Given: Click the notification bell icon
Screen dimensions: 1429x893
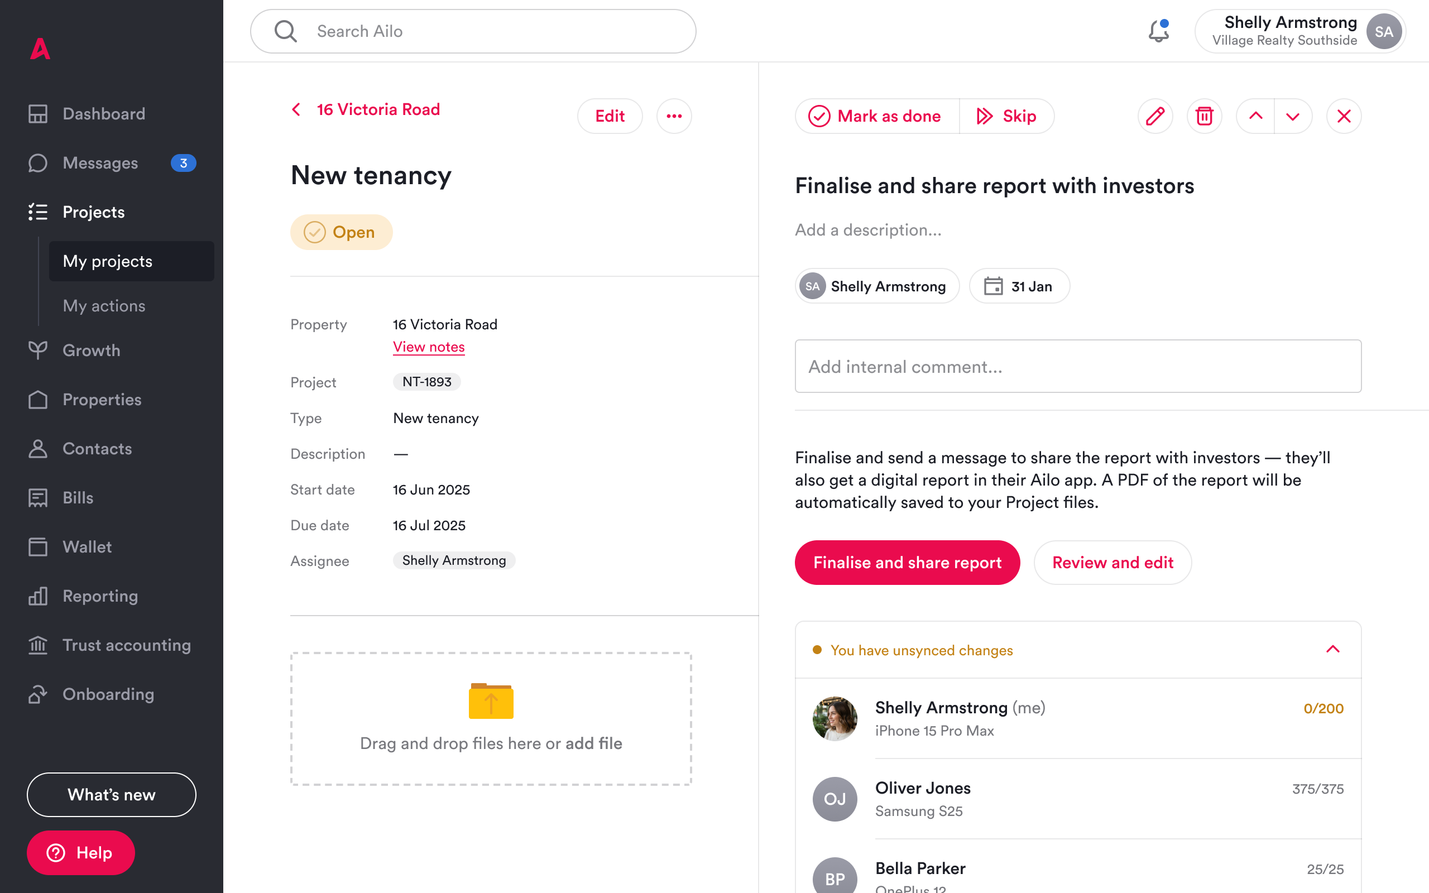Looking at the screenshot, I should [x=1158, y=31].
